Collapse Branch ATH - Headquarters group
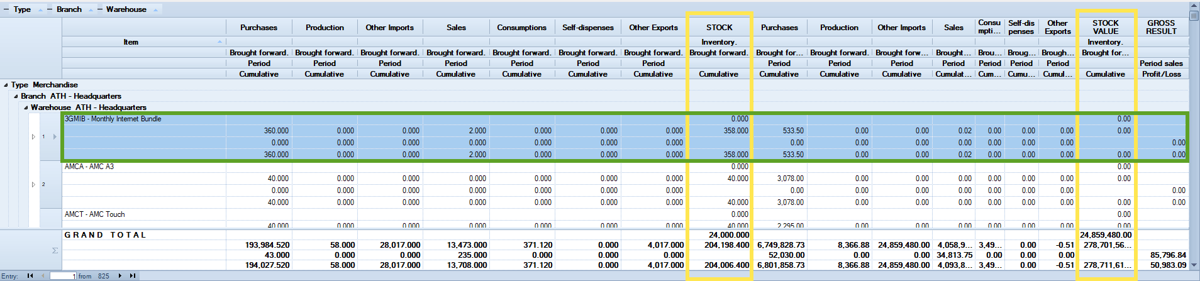This screenshot has width=1200, height=281. click(x=16, y=96)
